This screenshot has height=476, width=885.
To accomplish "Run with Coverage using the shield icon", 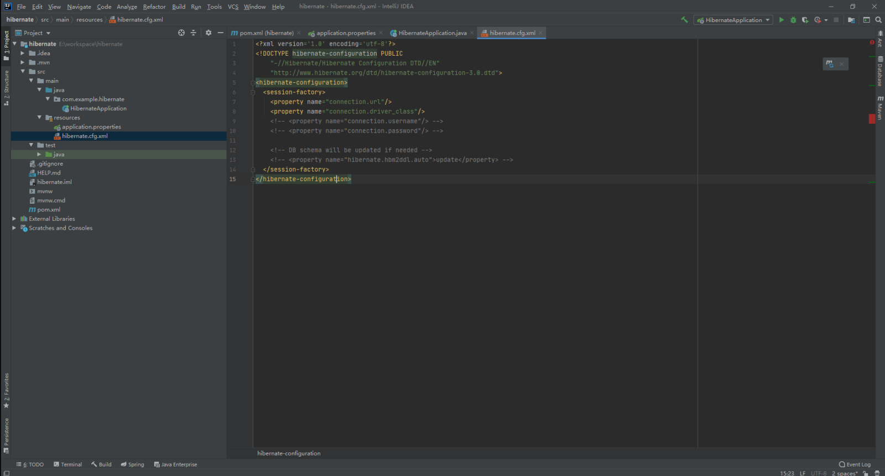I will (805, 20).
